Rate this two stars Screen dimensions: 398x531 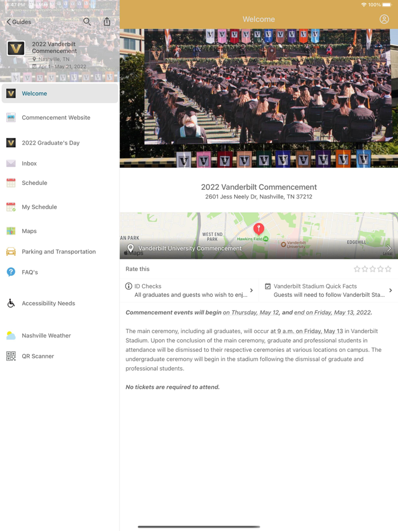[365, 269]
